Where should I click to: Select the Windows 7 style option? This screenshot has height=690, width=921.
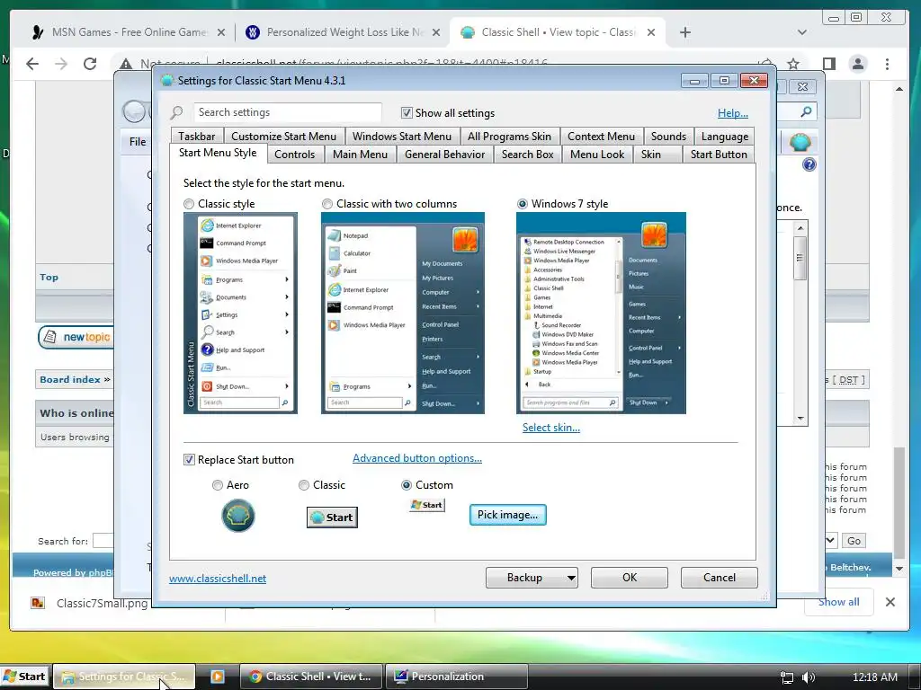pyautogui.click(x=522, y=204)
